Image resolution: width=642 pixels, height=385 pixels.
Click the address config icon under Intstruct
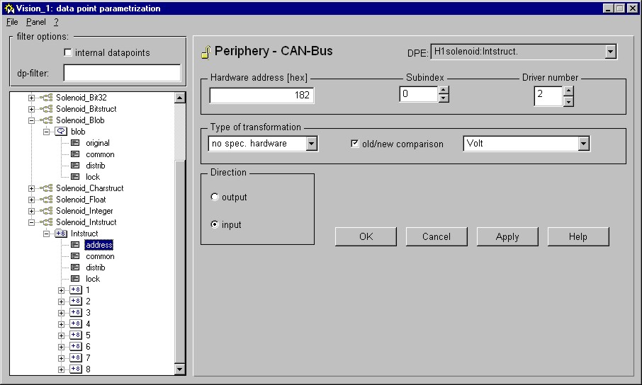pos(75,245)
